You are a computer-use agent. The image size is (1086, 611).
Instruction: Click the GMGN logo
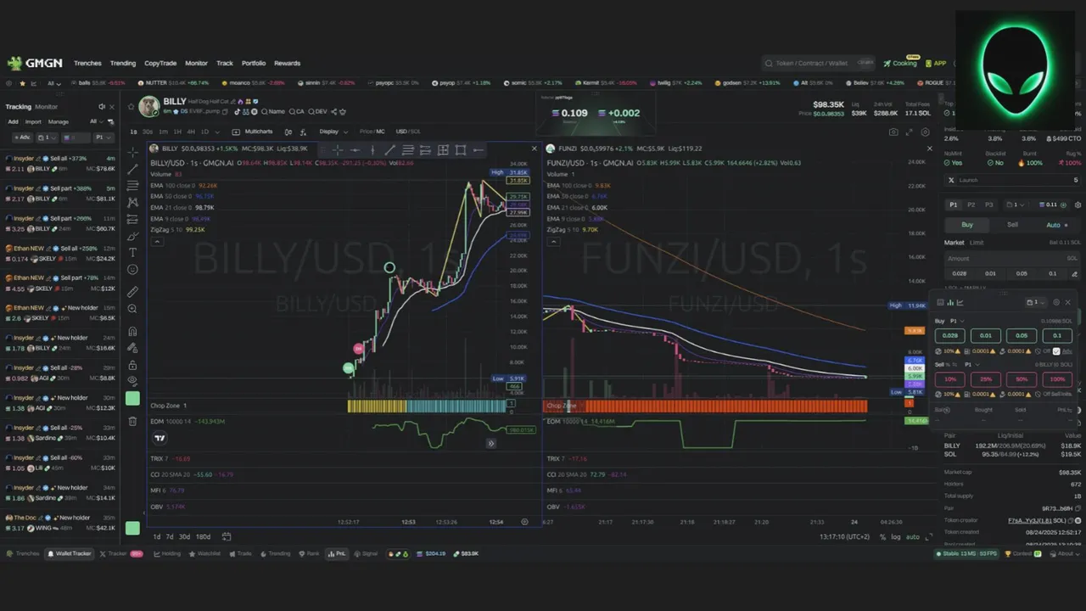pos(35,63)
